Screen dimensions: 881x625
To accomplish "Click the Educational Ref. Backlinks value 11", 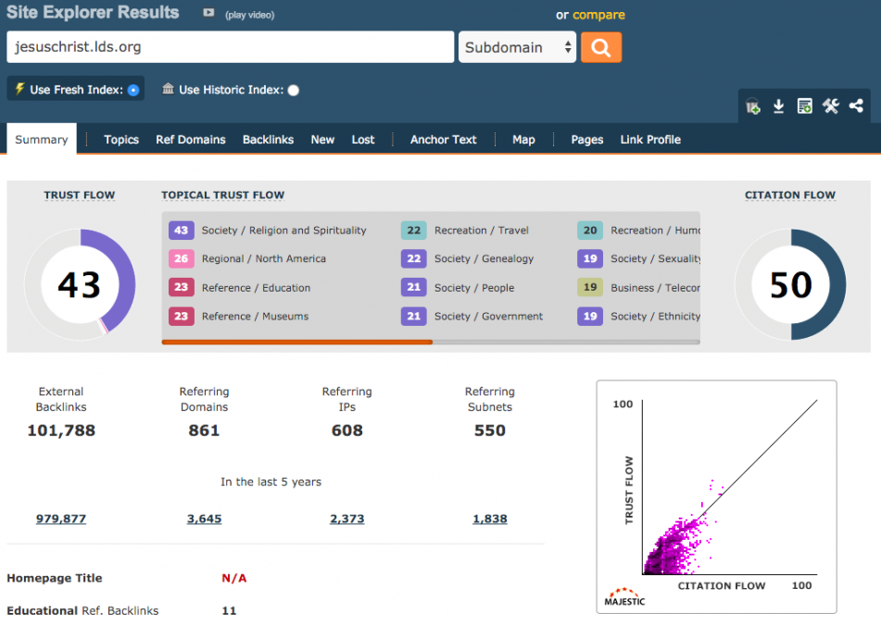I will (x=229, y=610).
